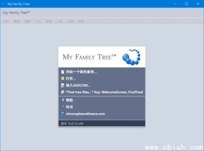
Task: Open the second menu beside 文件
Action: point(17,22)
